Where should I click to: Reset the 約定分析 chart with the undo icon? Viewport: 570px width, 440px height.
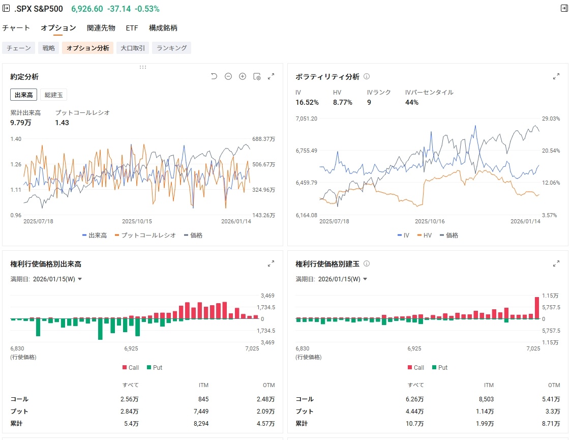[x=214, y=76]
